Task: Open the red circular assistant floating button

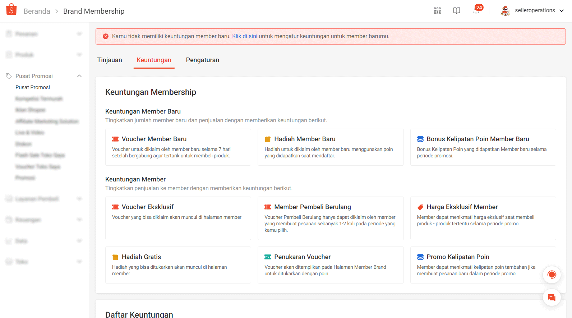Action: click(x=552, y=275)
